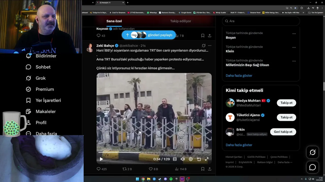This screenshot has height=182, width=325.
Task: Share the Koçovalı post
Action: pyautogui.click(x=209, y=36)
